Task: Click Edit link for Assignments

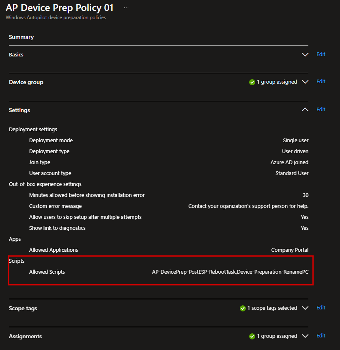Action: click(321, 336)
